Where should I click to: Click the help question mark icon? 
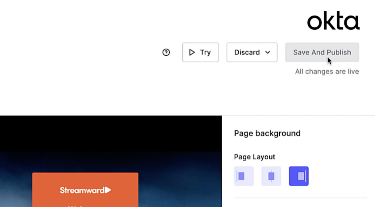tap(166, 52)
